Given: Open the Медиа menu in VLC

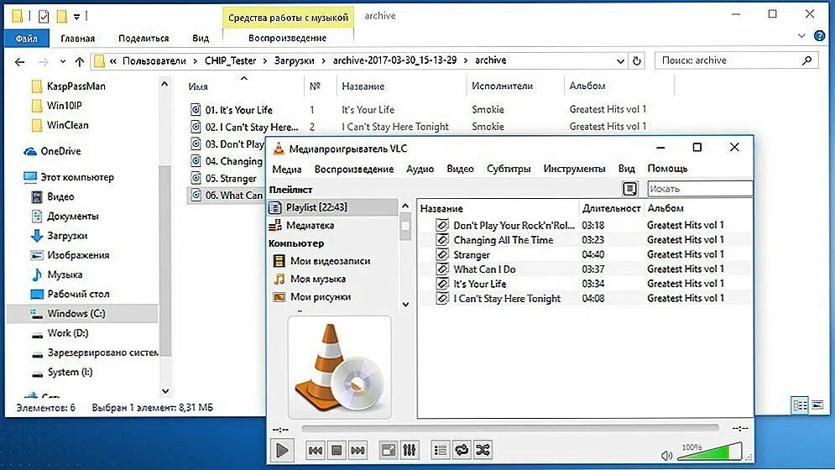Looking at the screenshot, I should click(287, 169).
